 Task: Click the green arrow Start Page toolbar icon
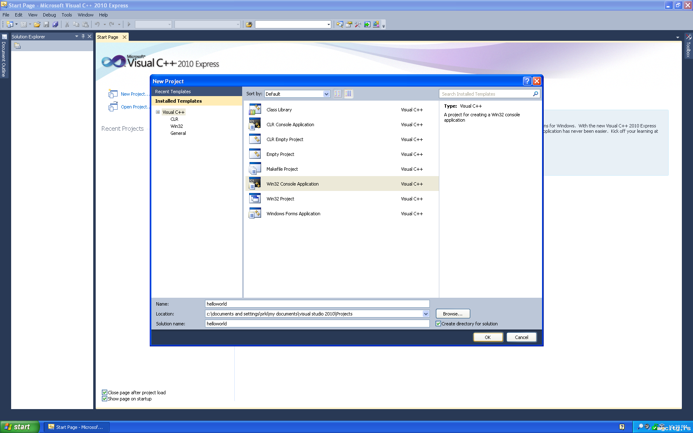tap(367, 24)
